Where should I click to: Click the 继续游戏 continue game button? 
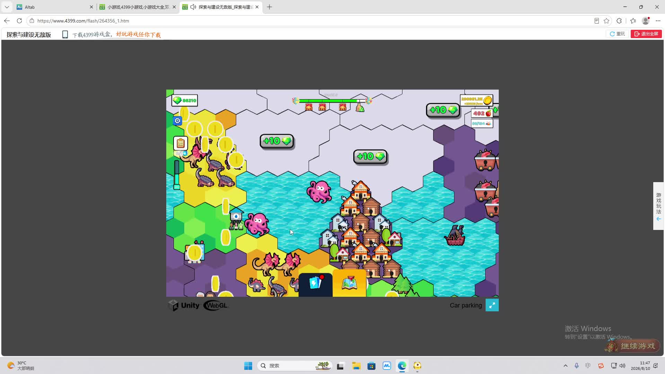point(632,346)
